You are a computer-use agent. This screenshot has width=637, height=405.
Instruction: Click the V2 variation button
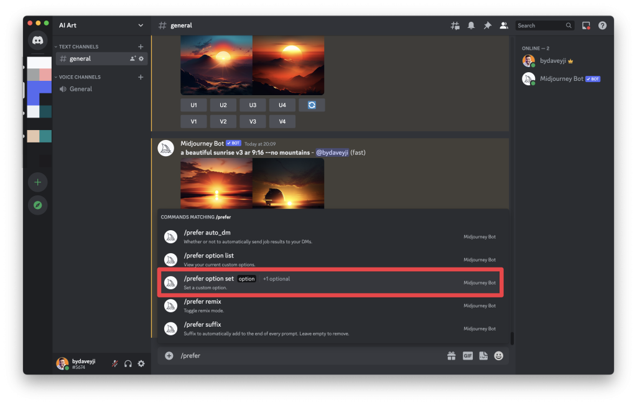[223, 121]
